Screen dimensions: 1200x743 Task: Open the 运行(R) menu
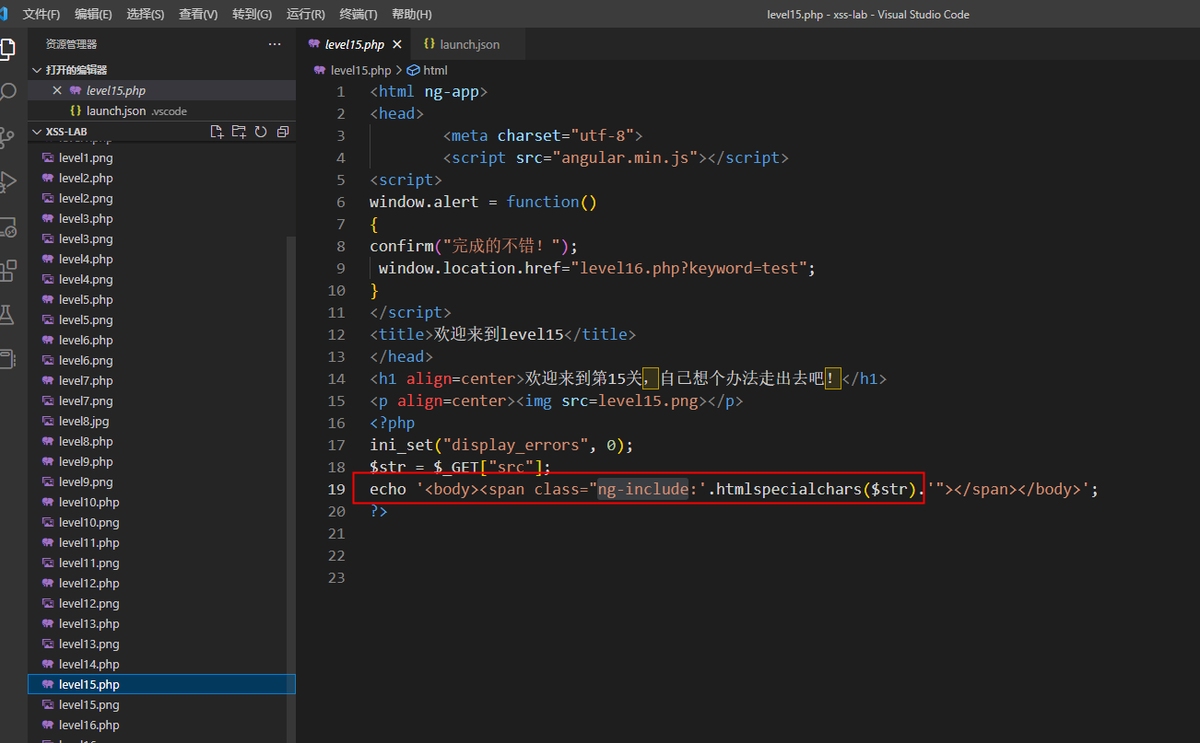306,14
